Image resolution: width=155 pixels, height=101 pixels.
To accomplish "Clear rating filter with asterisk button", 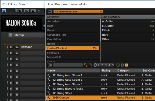I will tap(95, 65).
